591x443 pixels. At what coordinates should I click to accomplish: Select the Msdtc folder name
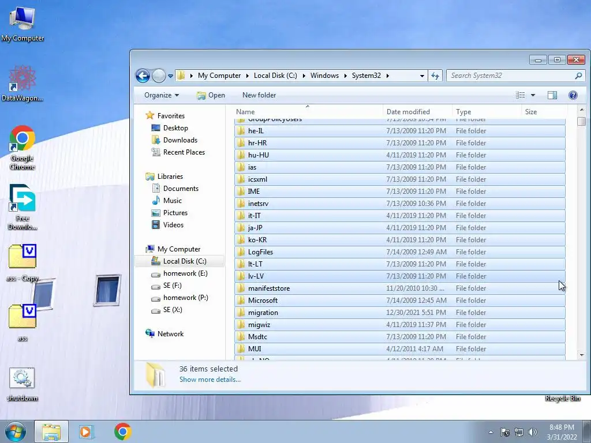click(x=257, y=337)
